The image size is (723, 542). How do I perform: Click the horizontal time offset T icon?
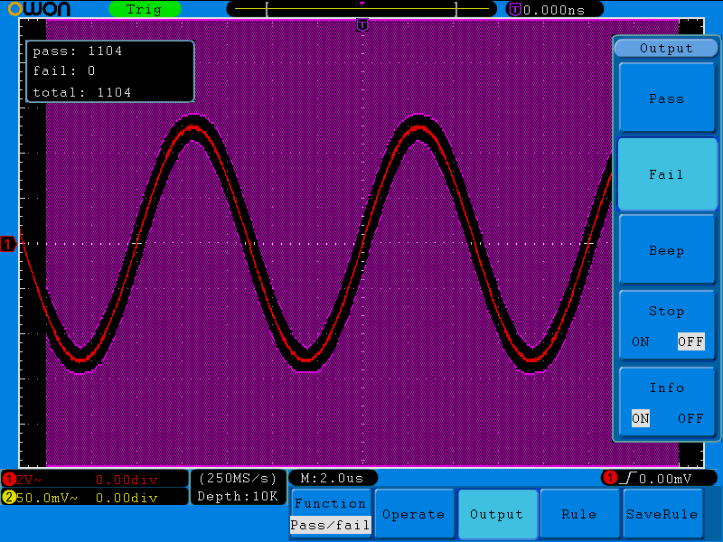tap(515, 9)
